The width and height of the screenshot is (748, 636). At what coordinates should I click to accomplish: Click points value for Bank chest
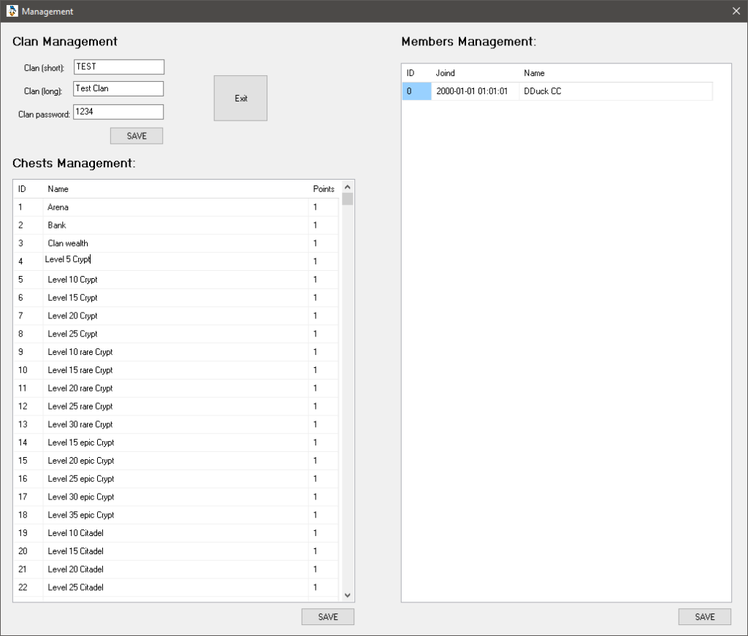(x=316, y=226)
